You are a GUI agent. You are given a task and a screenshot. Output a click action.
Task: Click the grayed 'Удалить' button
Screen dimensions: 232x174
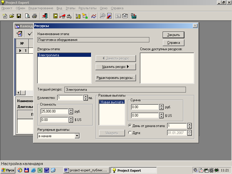pos(112,133)
